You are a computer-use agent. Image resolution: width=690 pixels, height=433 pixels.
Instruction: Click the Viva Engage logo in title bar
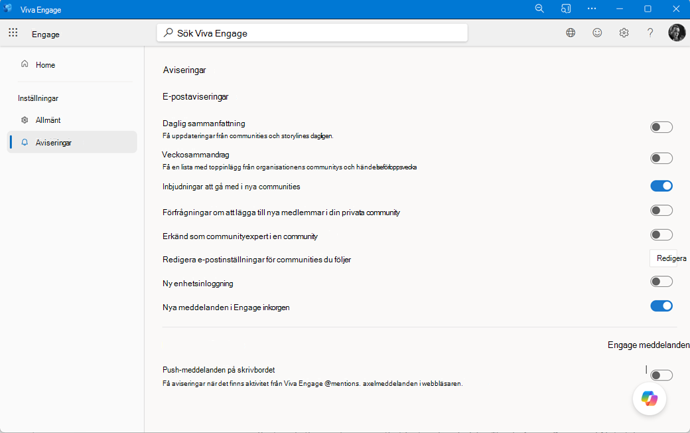click(8, 9)
